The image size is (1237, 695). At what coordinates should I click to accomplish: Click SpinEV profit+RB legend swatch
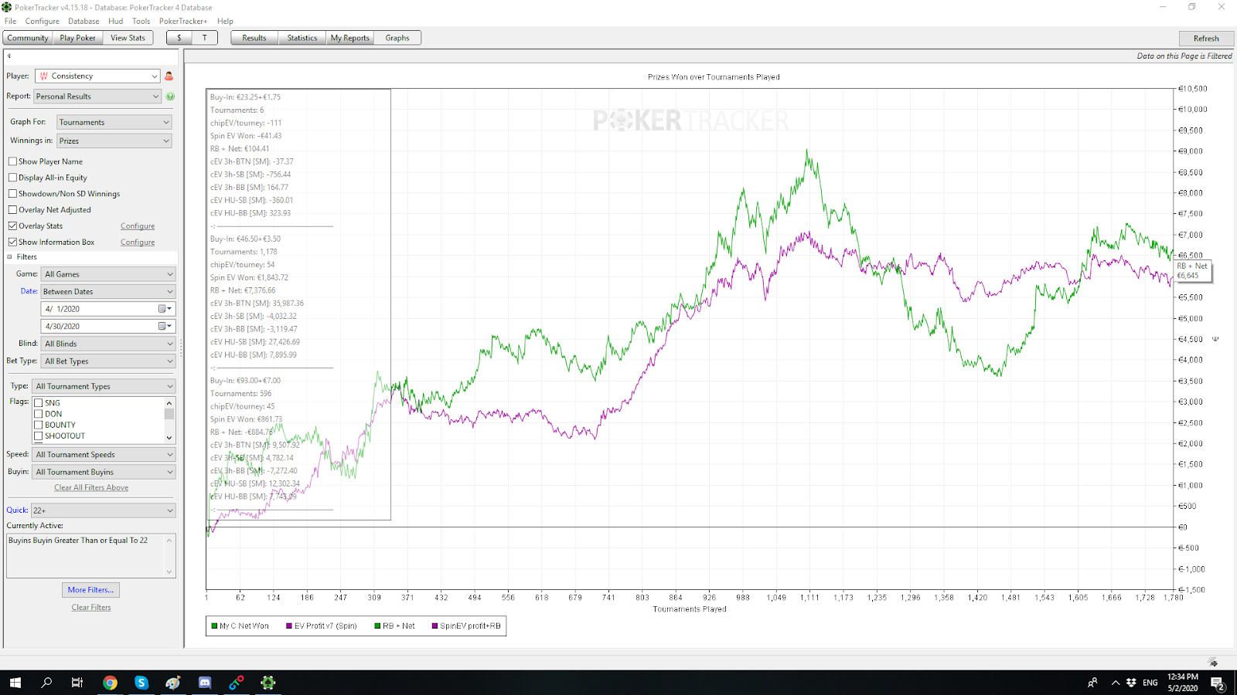435,626
